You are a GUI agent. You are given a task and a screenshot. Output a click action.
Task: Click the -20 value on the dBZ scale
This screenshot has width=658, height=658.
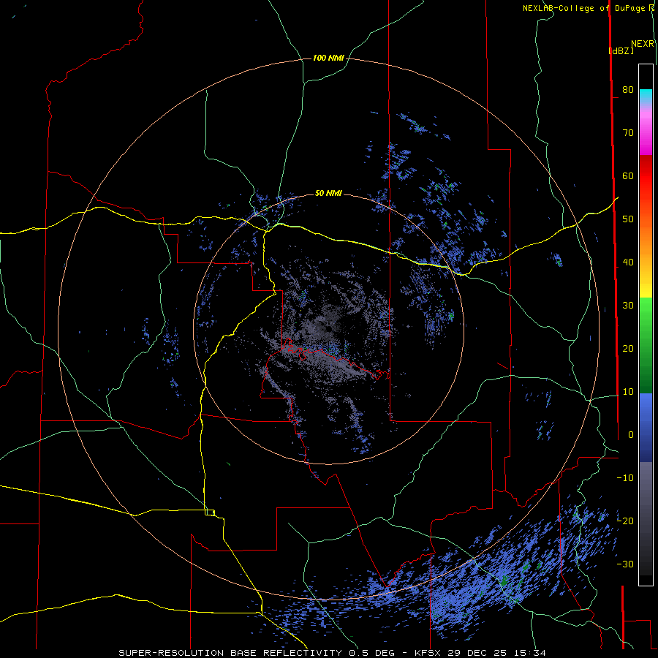tap(625, 521)
